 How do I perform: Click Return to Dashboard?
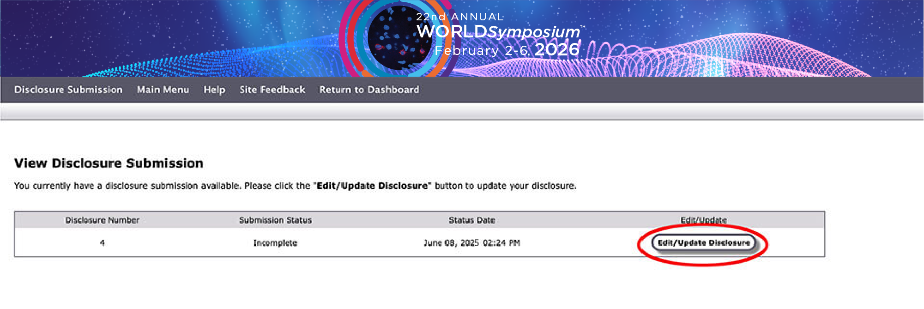(x=369, y=90)
